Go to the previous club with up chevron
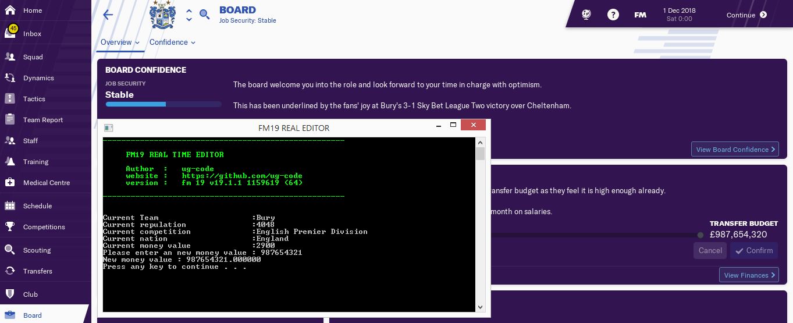Viewport: 793px width, 323px height. [189, 10]
